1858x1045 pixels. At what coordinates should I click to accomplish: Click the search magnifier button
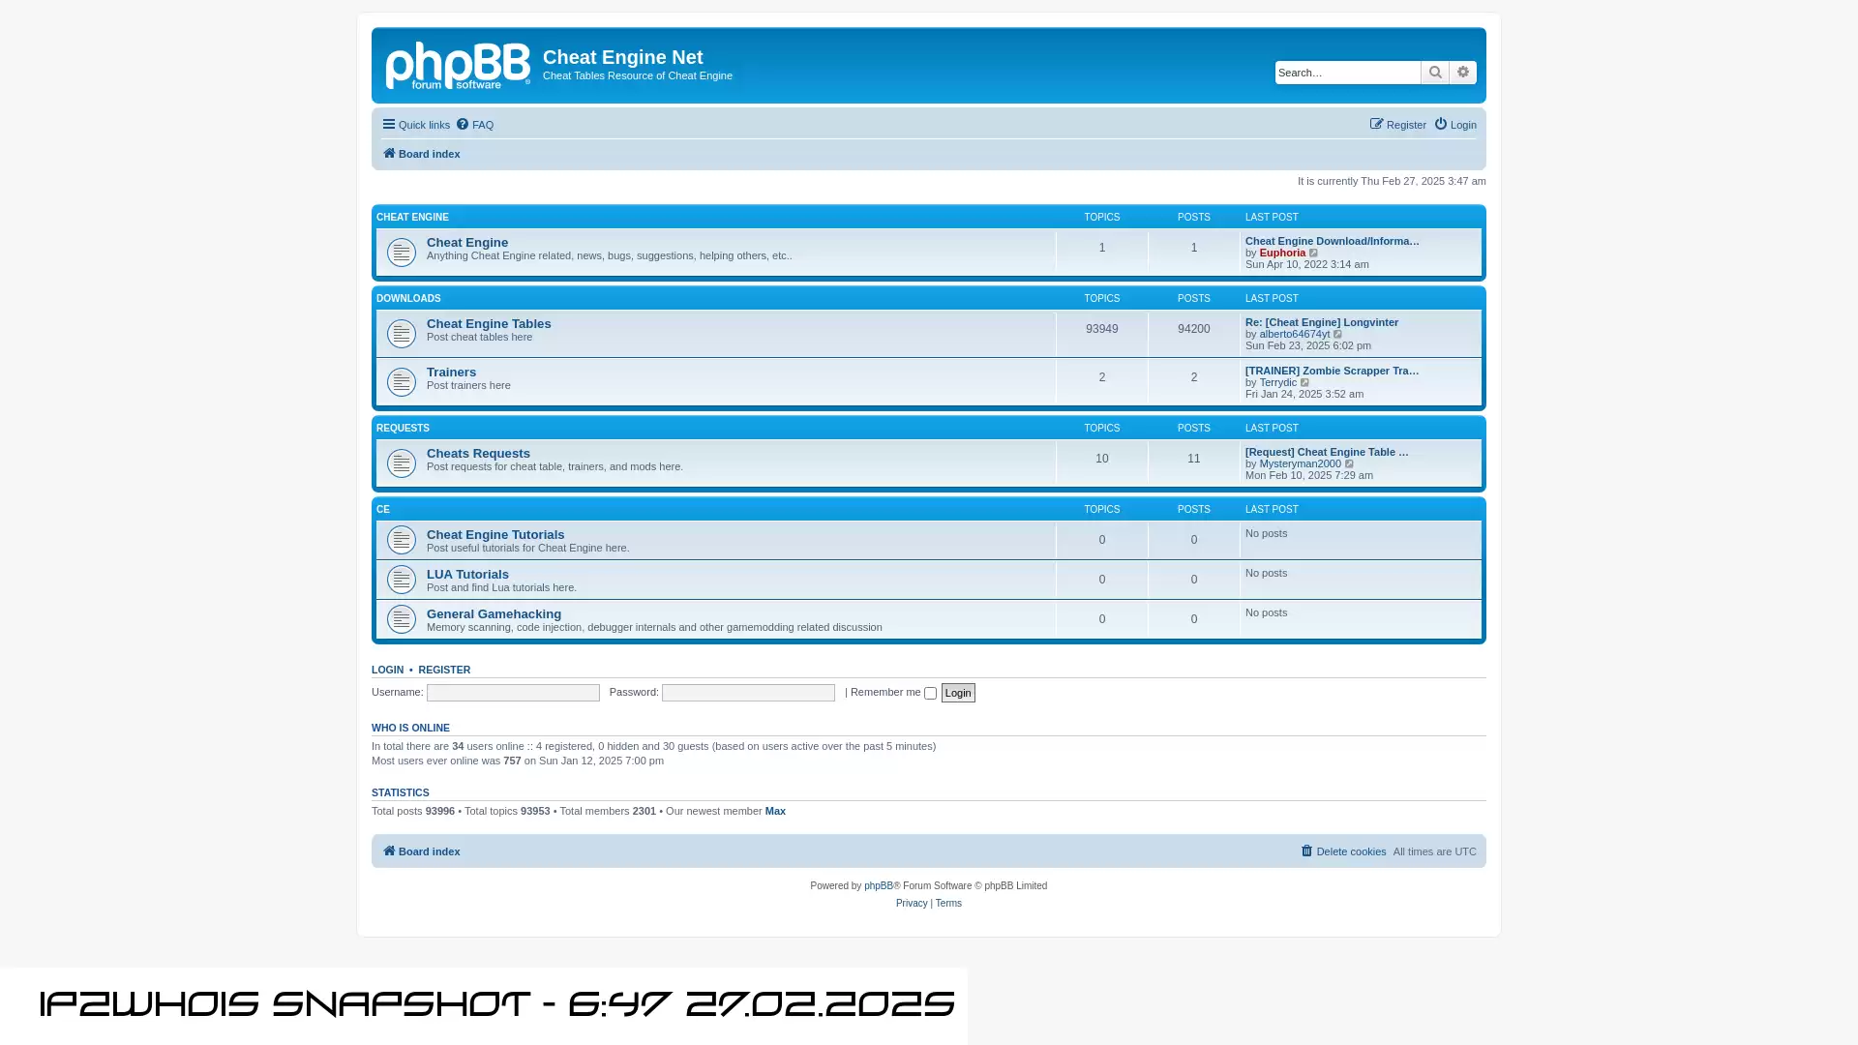pyautogui.click(x=1435, y=73)
